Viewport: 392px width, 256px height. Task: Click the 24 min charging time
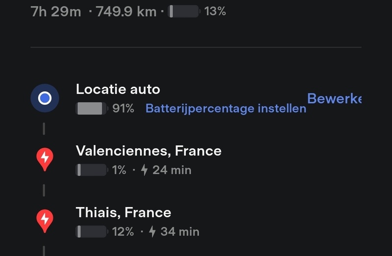point(171,170)
